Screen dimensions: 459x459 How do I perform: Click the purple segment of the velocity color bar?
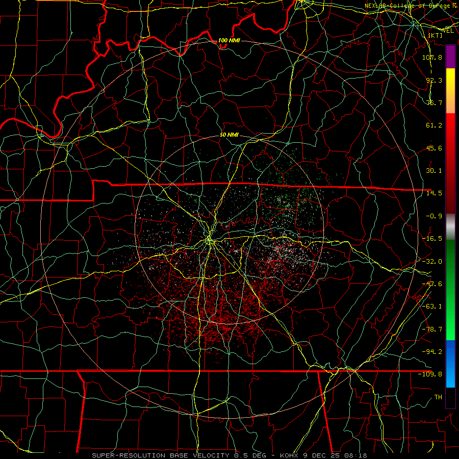[x=450, y=57]
